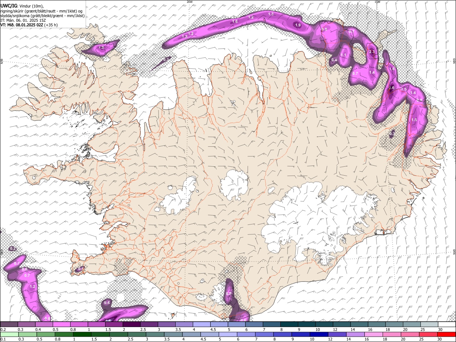This screenshot has height=342, width=456.
Task: Pick top legend swatch between 1 and 1.5
Action: point(97,325)
